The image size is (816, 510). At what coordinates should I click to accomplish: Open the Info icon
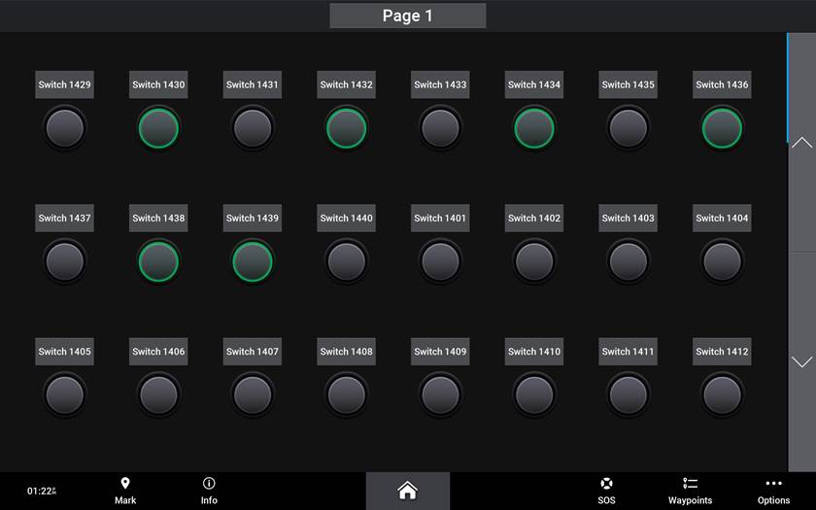click(209, 484)
